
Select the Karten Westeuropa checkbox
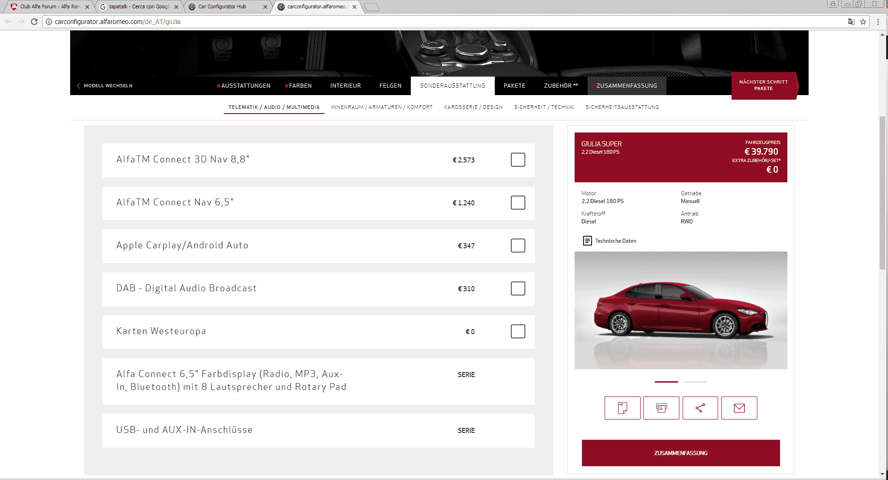coord(518,331)
